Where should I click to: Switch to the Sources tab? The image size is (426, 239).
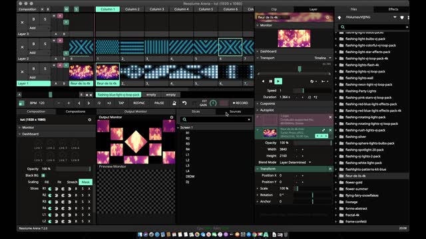pos(235,112)
